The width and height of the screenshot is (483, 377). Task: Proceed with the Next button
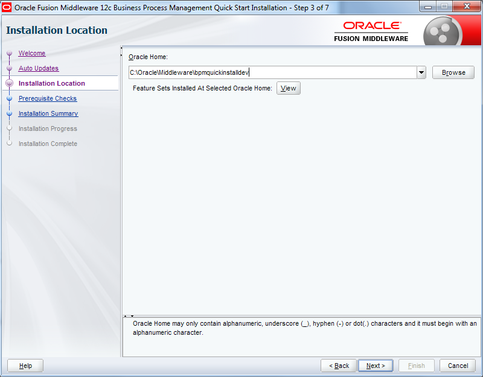[x=376, y=366]
